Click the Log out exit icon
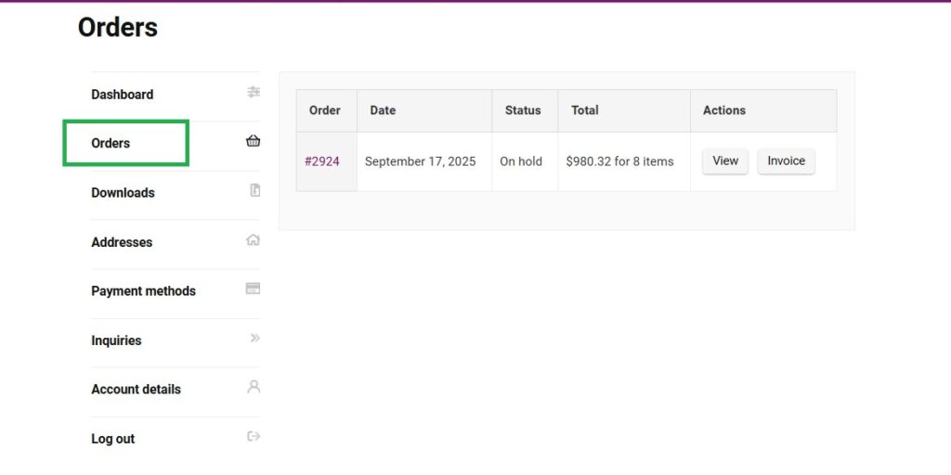Viewport: 951px width, 475px height. tap(254, 436)
